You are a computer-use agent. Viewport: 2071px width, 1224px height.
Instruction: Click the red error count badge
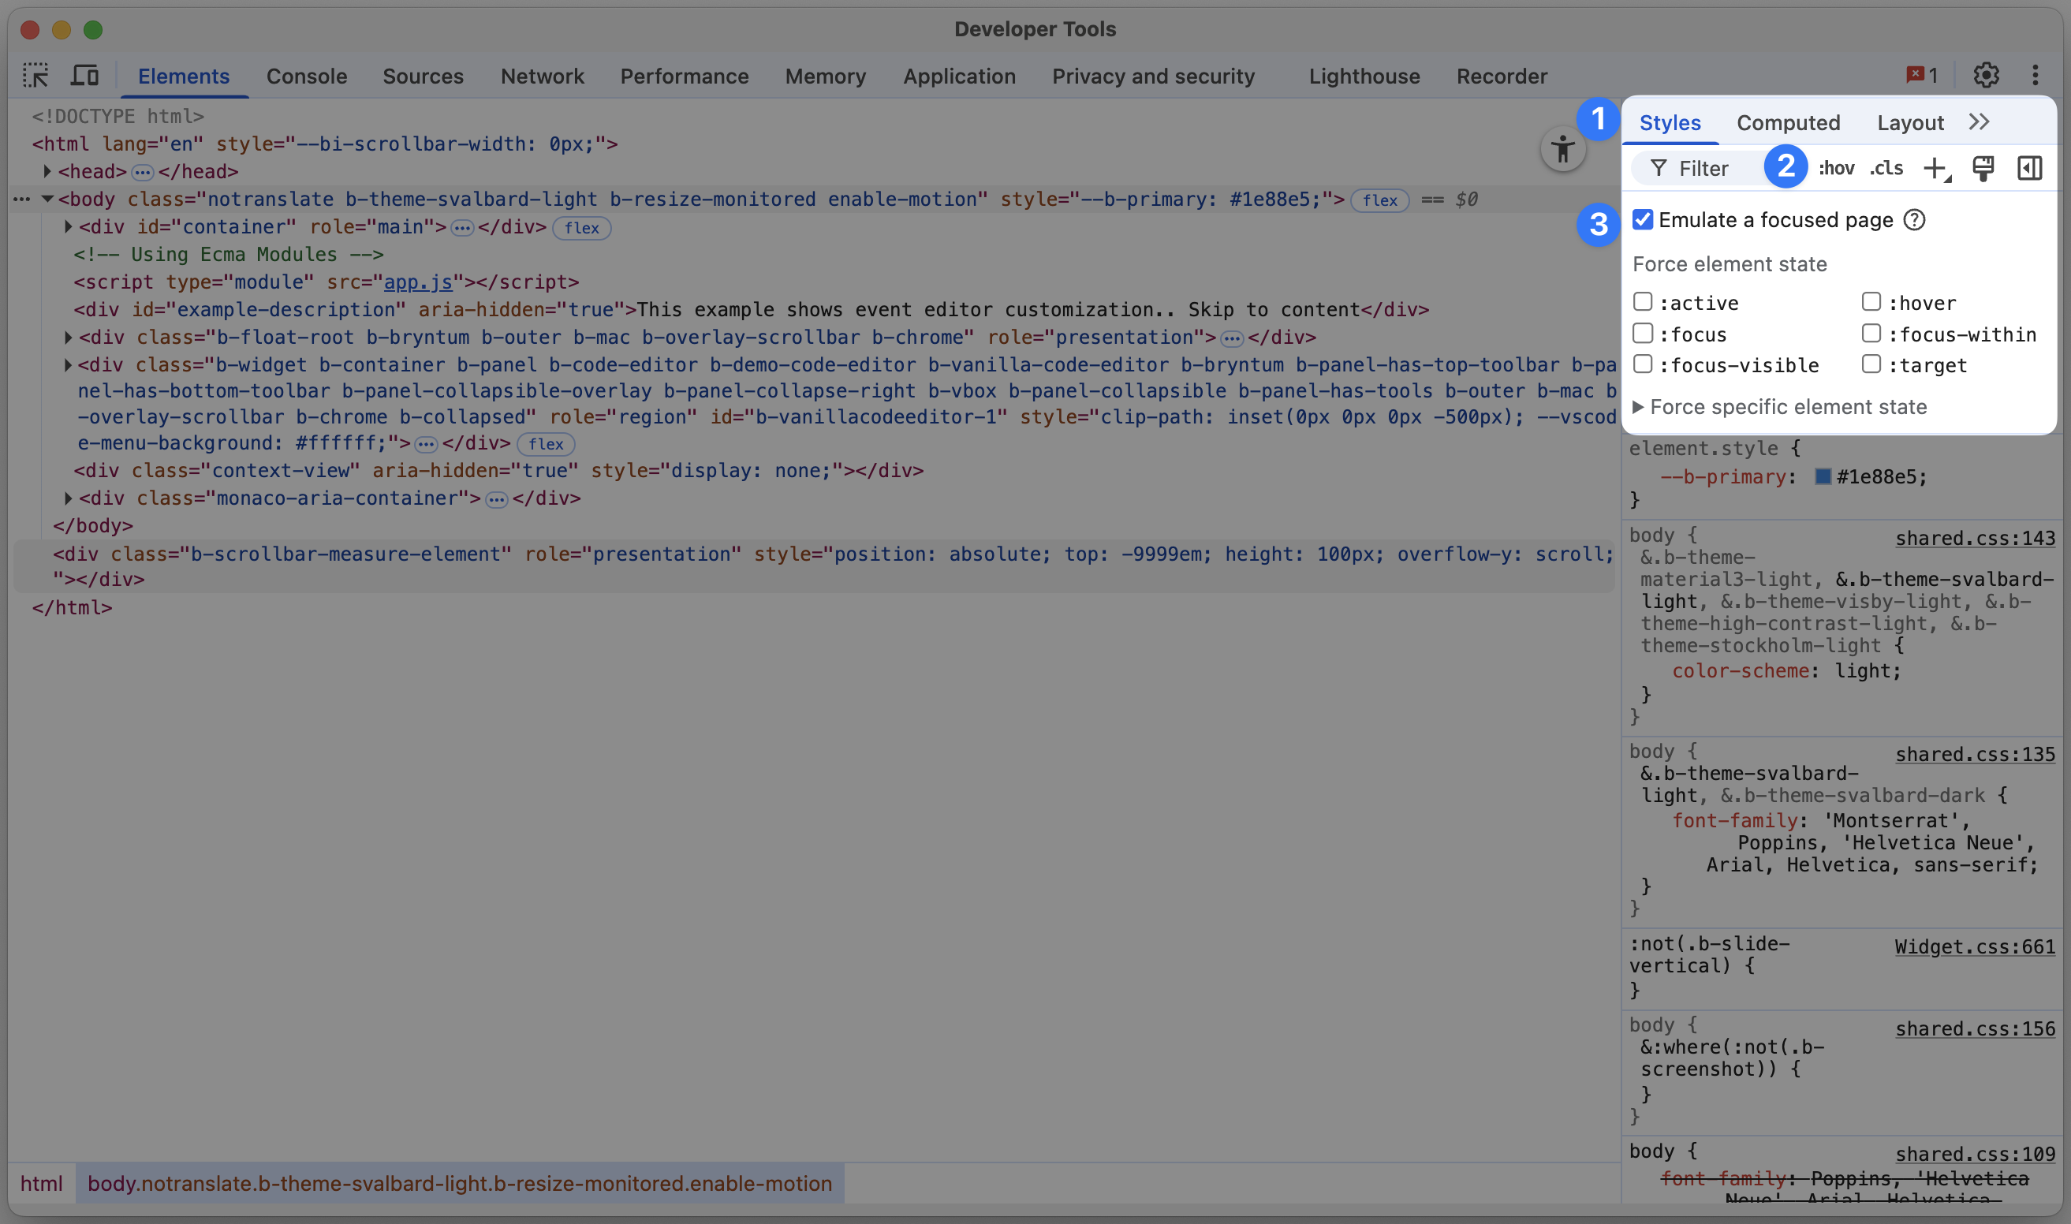coord(1921,76)
